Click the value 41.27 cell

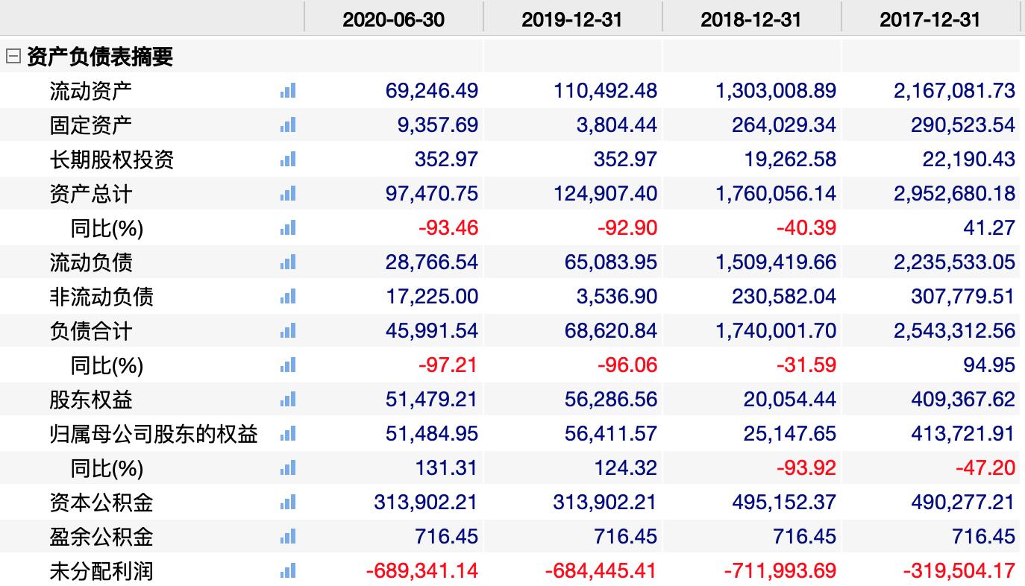(989, 228)
